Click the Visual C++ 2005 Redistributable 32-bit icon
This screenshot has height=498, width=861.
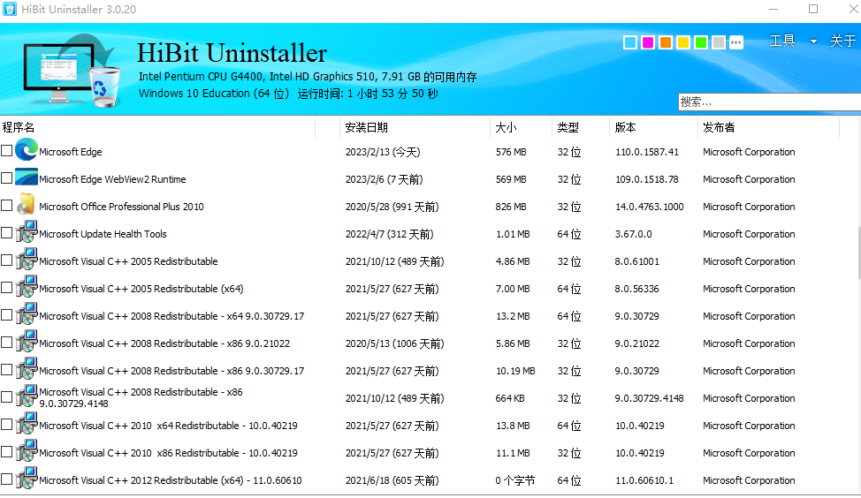pos(27,260)
